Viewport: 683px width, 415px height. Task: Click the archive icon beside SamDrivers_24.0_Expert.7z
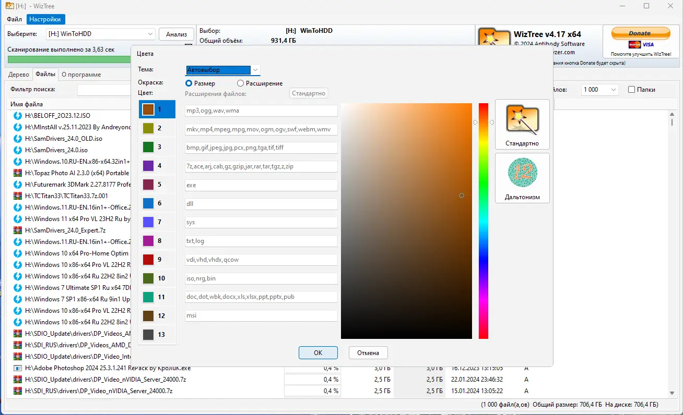pyautogui.click(x=17, y=230)
